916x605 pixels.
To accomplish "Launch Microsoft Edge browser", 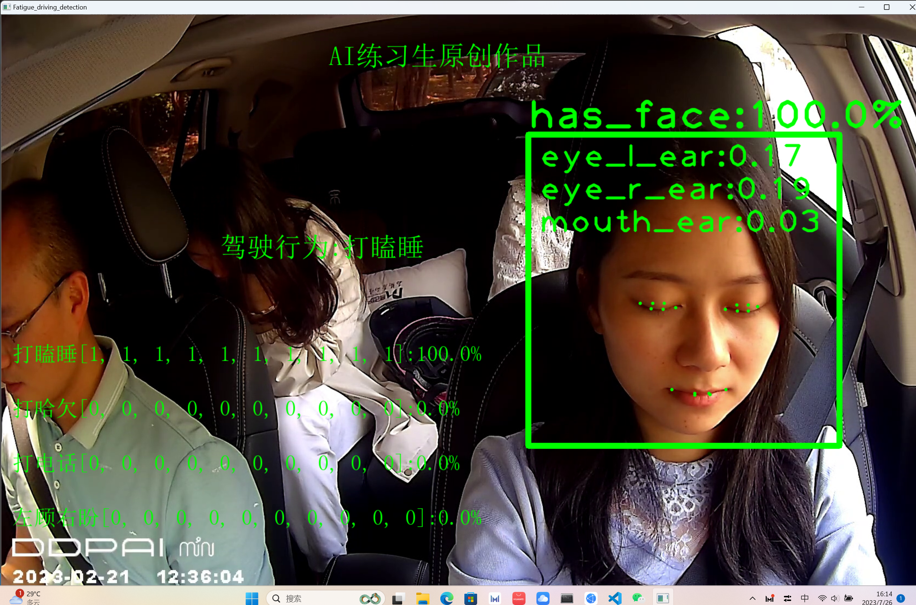I will point(447,598).
